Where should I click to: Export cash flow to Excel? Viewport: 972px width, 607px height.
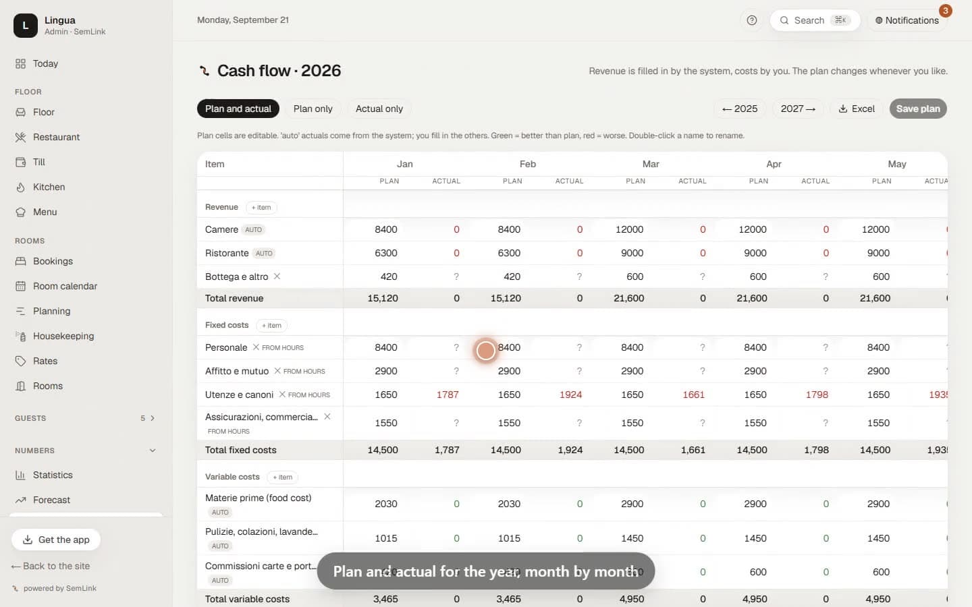[857, 109]
